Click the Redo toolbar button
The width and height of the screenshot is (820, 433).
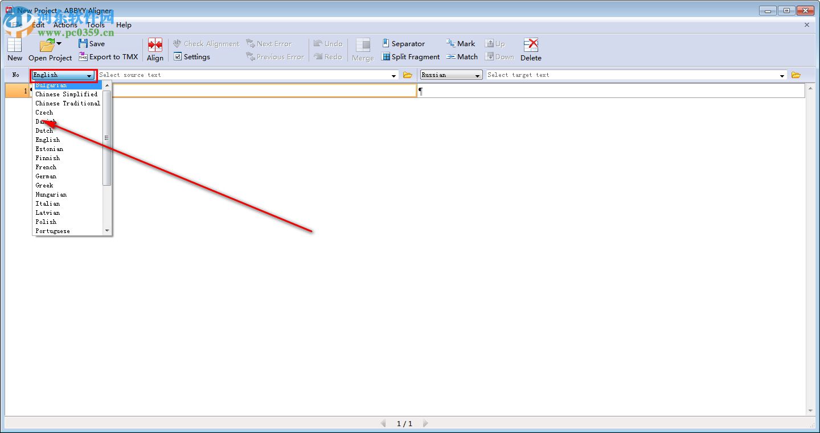pos(328,56)
